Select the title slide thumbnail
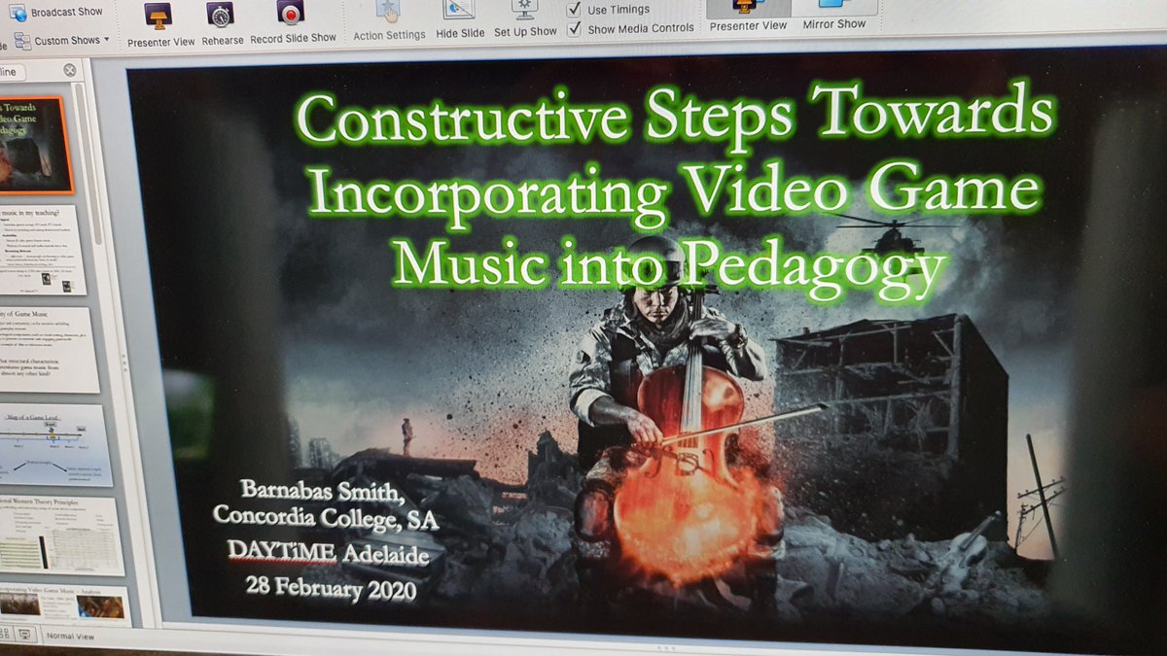 point(35,145)
